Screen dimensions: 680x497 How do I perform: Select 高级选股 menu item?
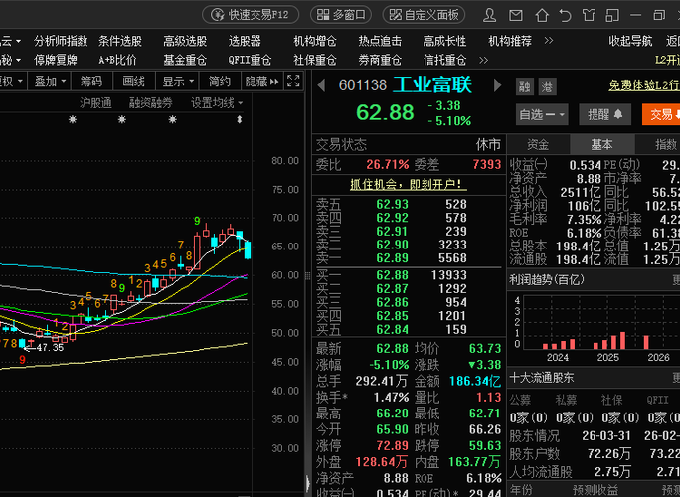click(185, 41)
